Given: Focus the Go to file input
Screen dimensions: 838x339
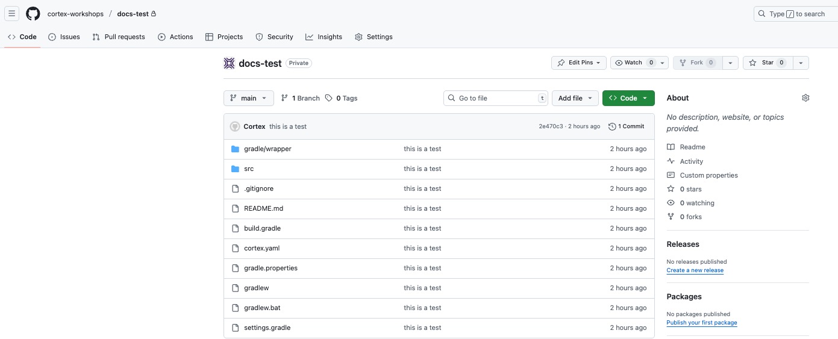Looking at the screenshot, I should click(496, 98).
